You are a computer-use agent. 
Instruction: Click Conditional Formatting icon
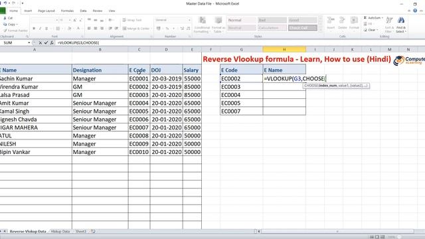point(202,21)
